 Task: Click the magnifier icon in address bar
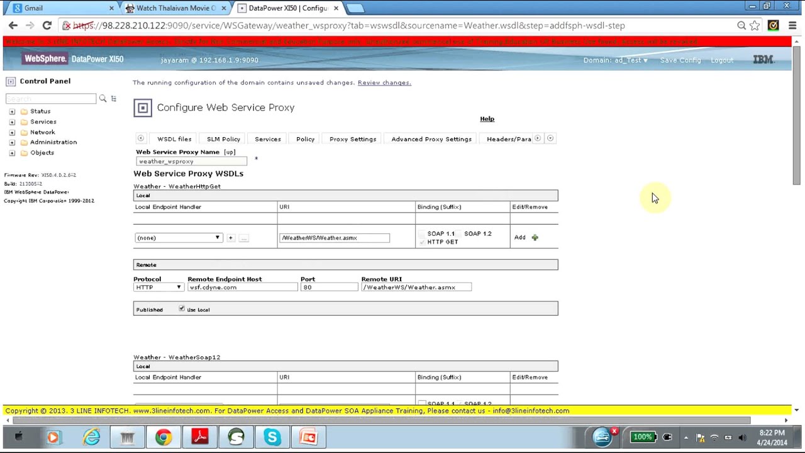coord(741,25)
